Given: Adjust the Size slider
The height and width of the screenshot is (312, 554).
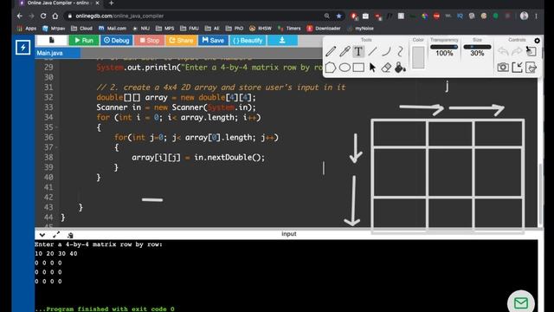Looking at the screenshot, I should point(477,47).
